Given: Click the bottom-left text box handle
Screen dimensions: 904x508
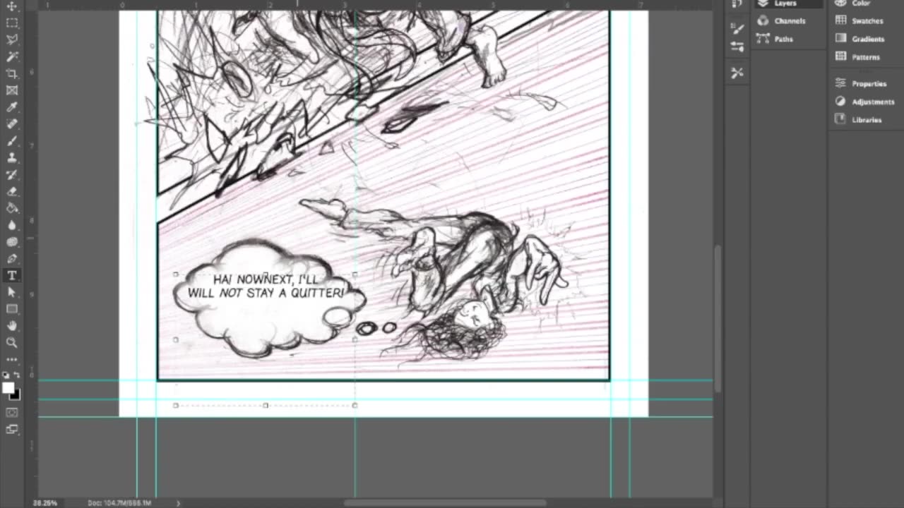Looking at the screenshot, I should (x=176, y=405).
